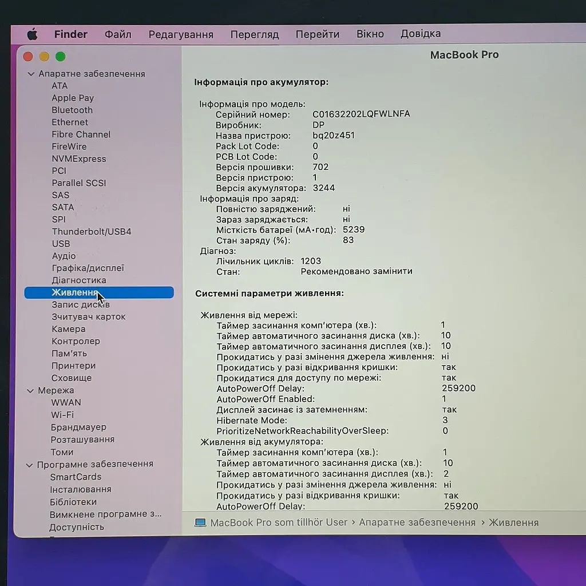Screen dimensions: 586x586
Task: Click Апаратне забезпечення in the path bar
Action: [417, 522]
